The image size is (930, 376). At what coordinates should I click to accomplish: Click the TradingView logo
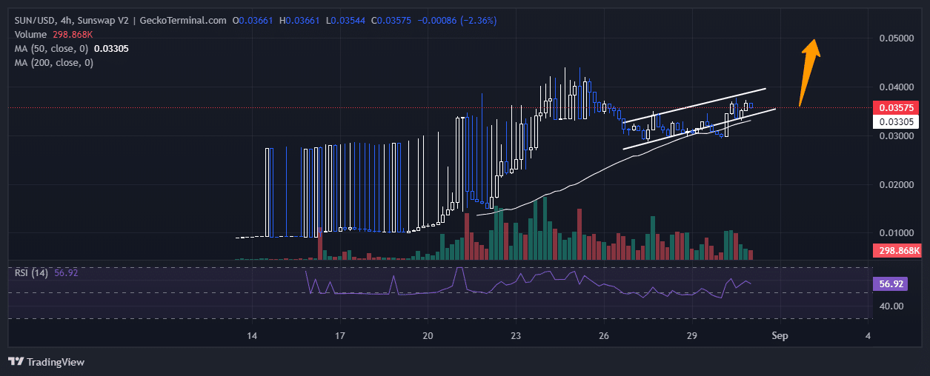(x=46, y=362)
